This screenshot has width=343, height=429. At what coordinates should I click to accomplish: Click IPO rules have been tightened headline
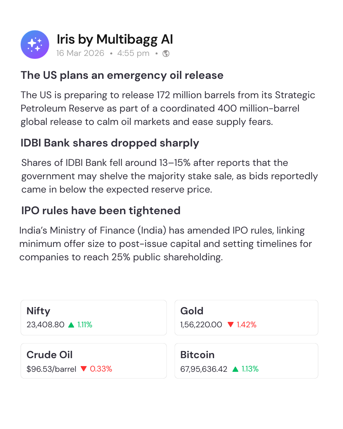(101, 211)
